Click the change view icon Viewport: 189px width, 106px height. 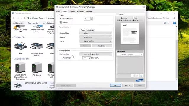tap(165, 23)
